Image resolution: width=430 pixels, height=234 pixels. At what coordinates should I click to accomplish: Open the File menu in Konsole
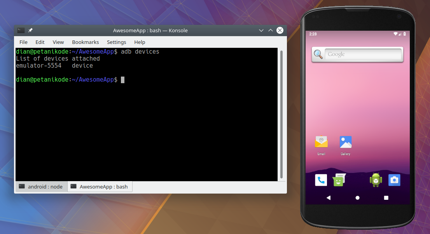[x=23, y=42]
